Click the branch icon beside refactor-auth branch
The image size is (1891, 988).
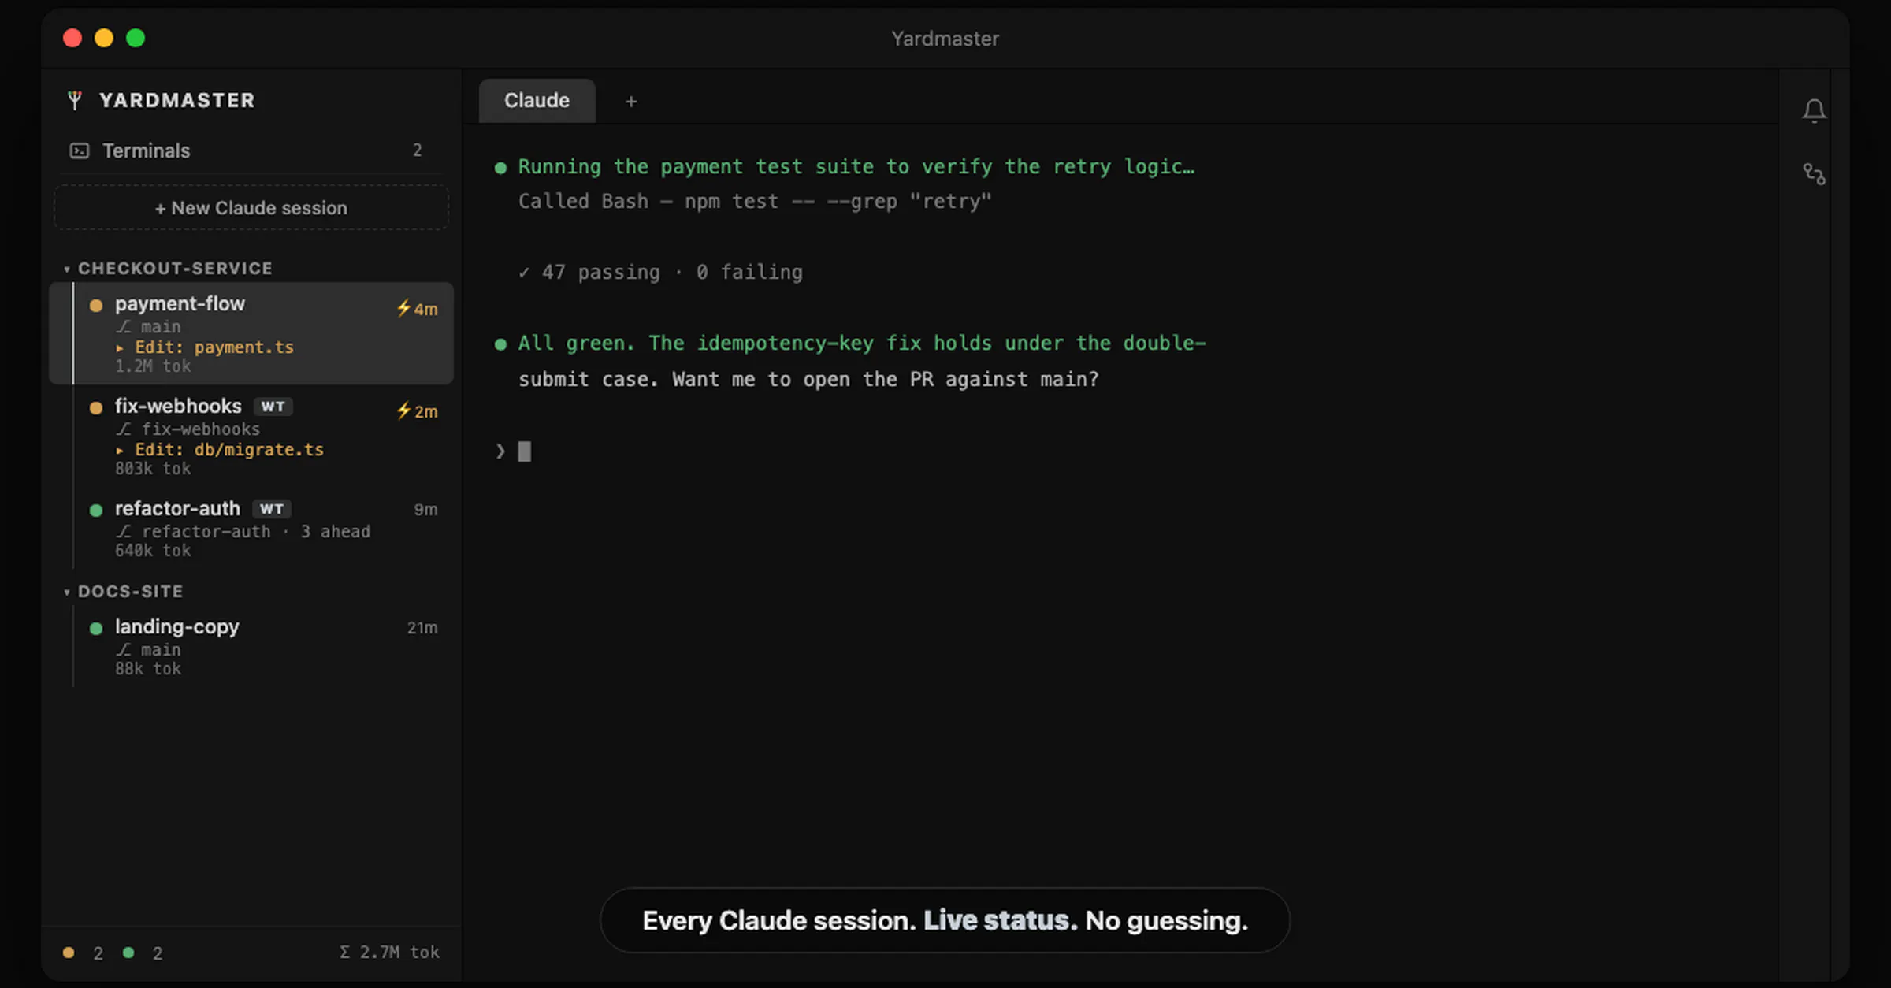(x=124, y=532)
